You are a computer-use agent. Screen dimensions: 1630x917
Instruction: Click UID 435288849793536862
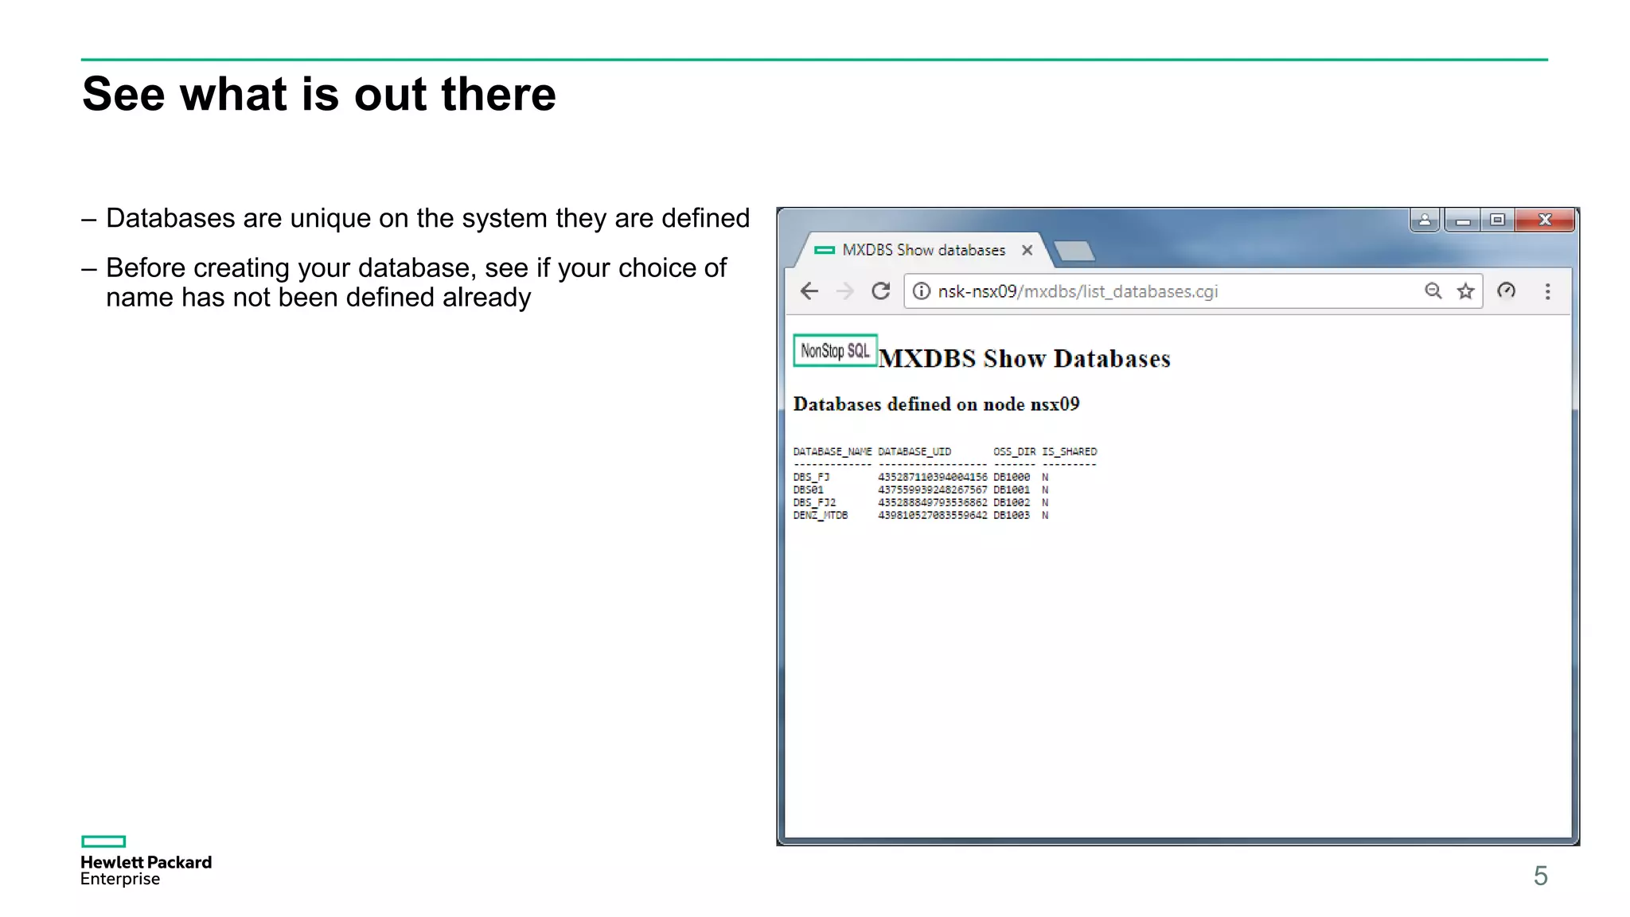pyautogui.click(x=933, y=502)
